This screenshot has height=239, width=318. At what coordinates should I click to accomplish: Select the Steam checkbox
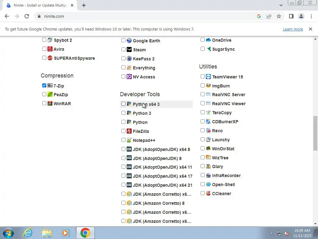click(123, 49)
